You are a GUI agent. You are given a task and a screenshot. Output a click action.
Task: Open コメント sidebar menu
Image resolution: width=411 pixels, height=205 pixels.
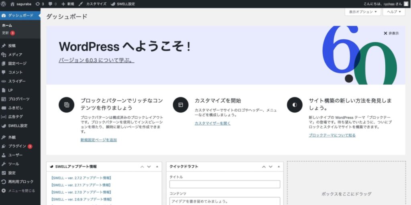[x=20, y=72]
